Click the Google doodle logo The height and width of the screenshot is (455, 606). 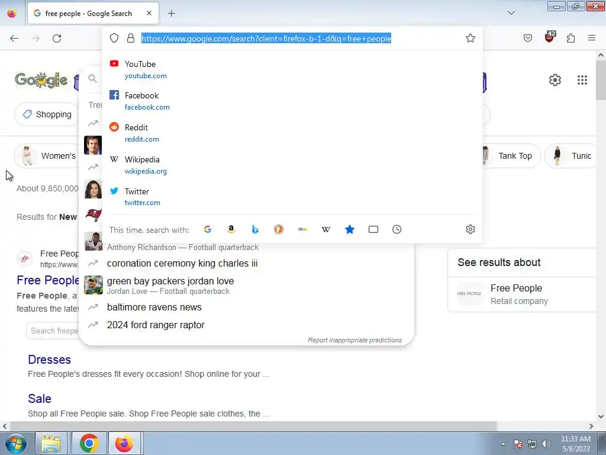[x=41, y=80]
